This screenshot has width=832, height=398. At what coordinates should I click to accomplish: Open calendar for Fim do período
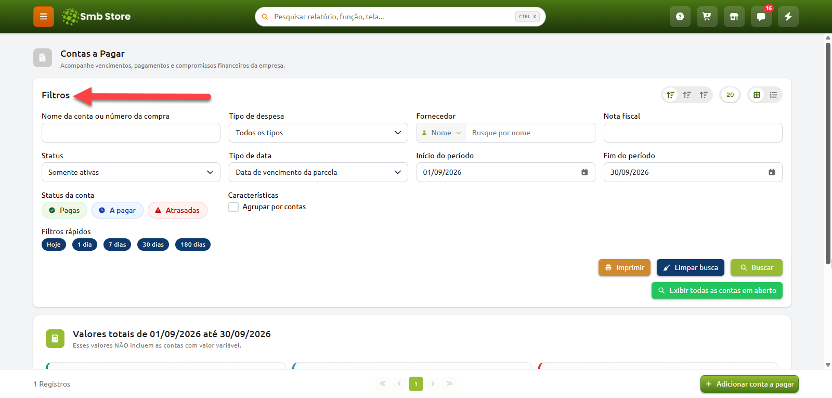pyautogui.click(x=772, y=172)
